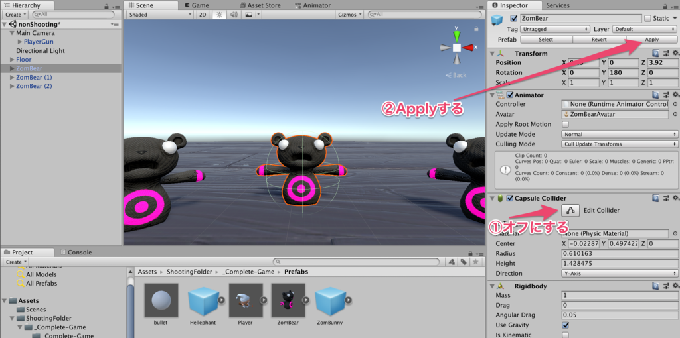Lock scene gizmo rotation padlock
This screenshot has width=680, height=338.
(x=476, y=28)
